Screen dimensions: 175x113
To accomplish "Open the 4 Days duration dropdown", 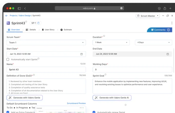I will tap(153, 43).
